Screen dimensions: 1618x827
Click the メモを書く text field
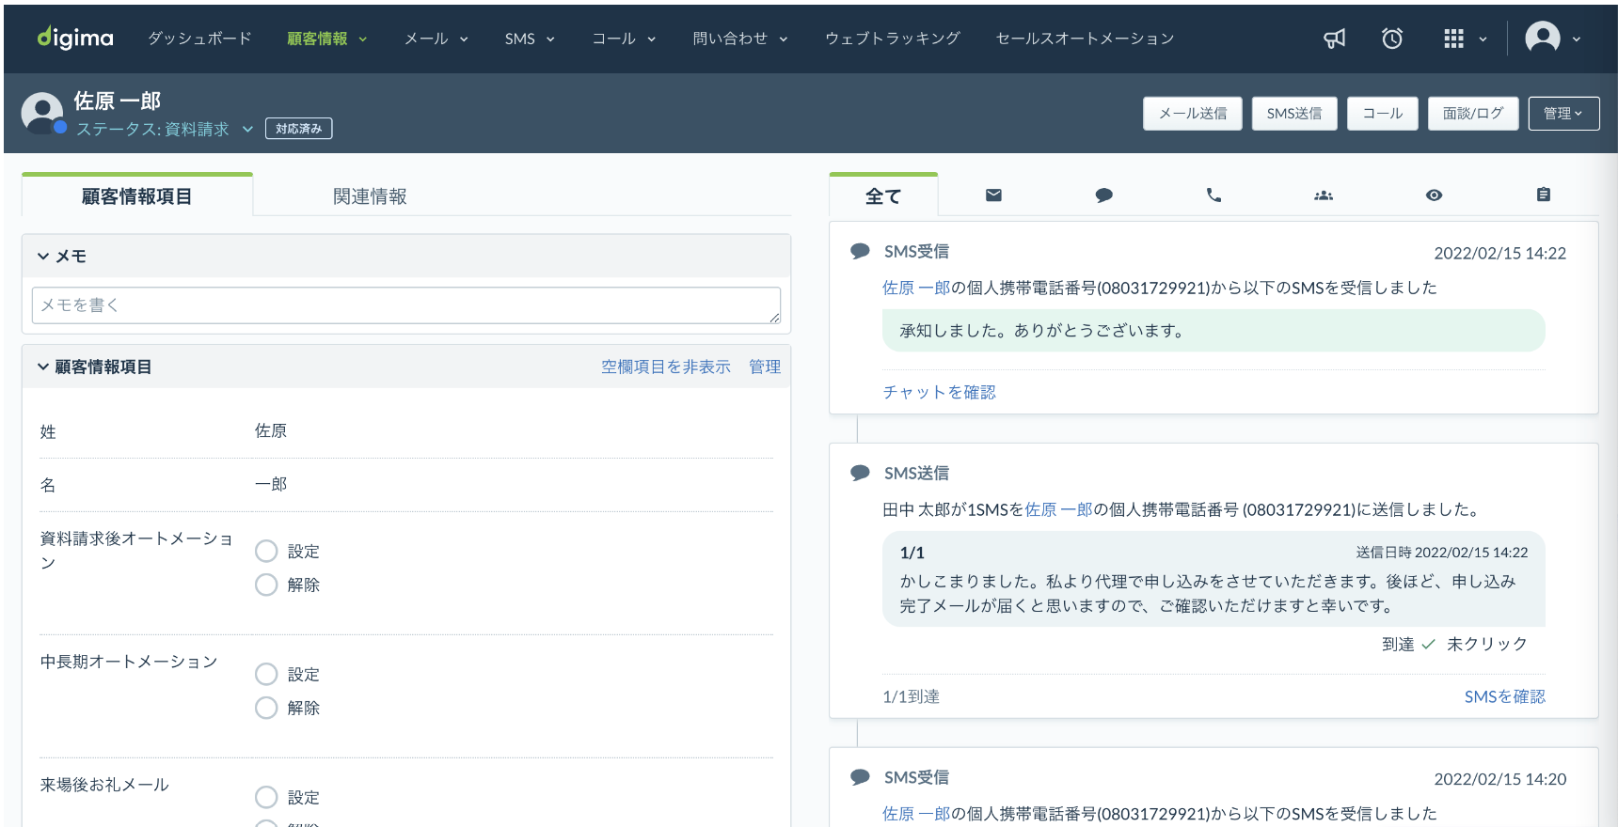pyautogui.click(x=405, y=305)
